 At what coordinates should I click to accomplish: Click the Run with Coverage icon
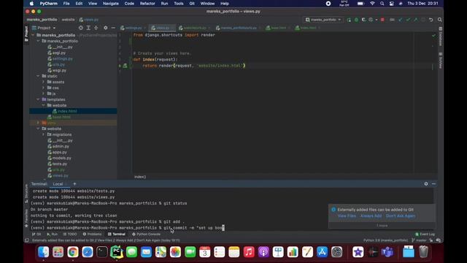click(363, 20)
